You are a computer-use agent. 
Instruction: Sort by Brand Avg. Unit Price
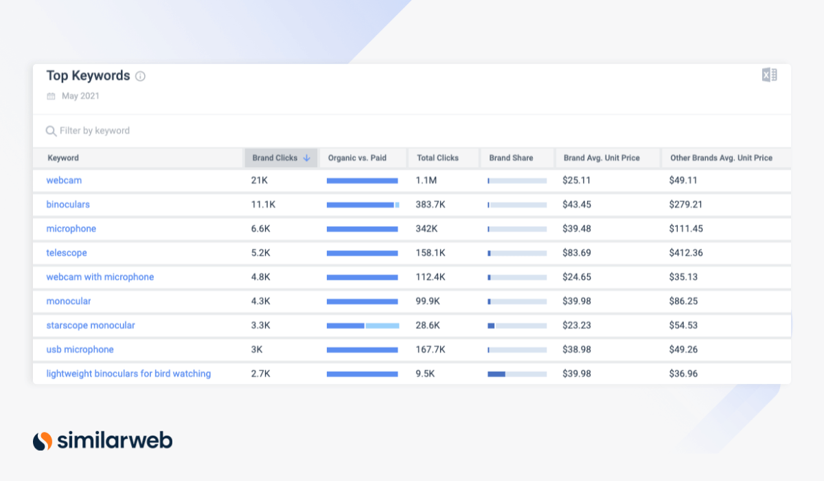point(602,158)
